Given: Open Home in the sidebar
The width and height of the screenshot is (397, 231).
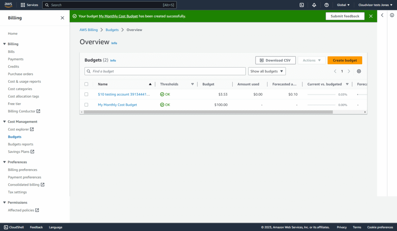Looking at the screenshot, I should point(13,34).
